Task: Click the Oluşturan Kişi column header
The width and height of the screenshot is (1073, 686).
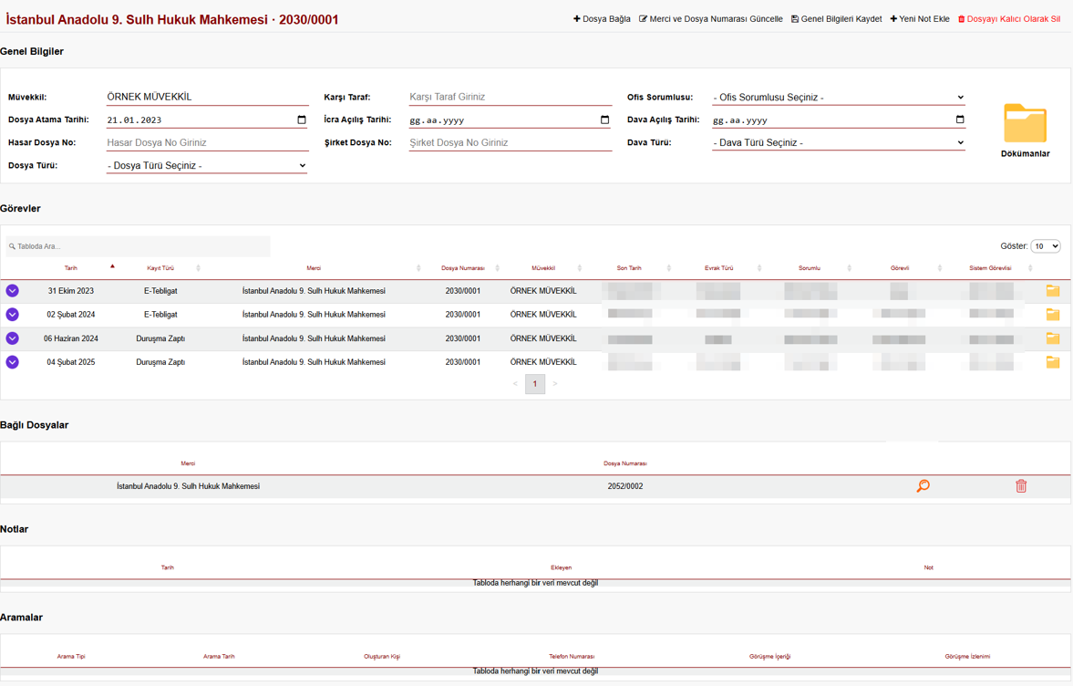Action: click(382, 657)
